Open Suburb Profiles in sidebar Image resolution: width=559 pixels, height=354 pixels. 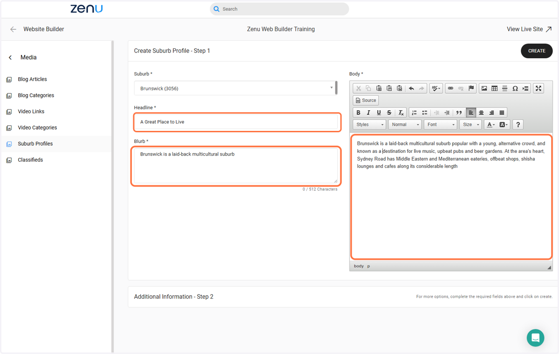35,143
